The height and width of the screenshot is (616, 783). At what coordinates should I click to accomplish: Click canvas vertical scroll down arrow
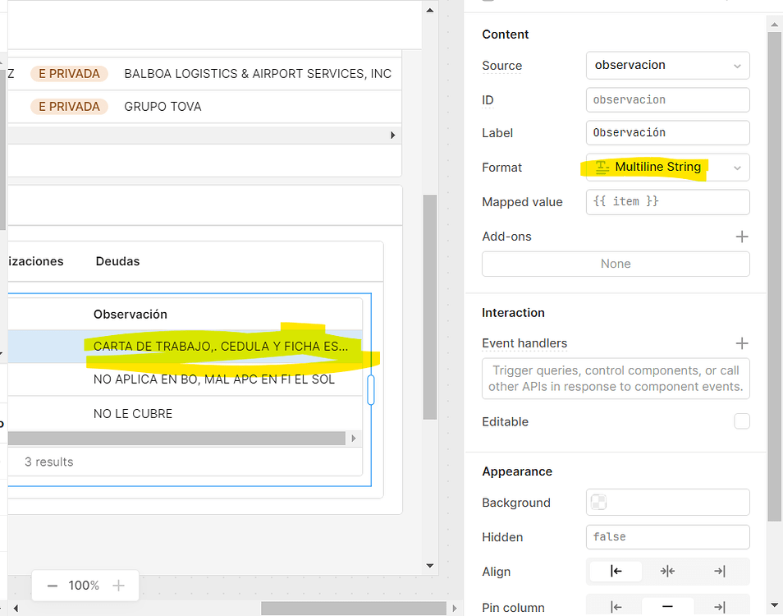(430, 566)
